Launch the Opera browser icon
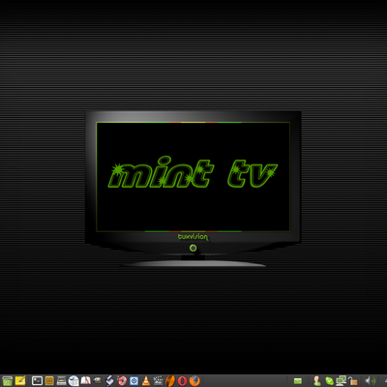The height and width of the screenshot is (387, 387). pos(182,381)
